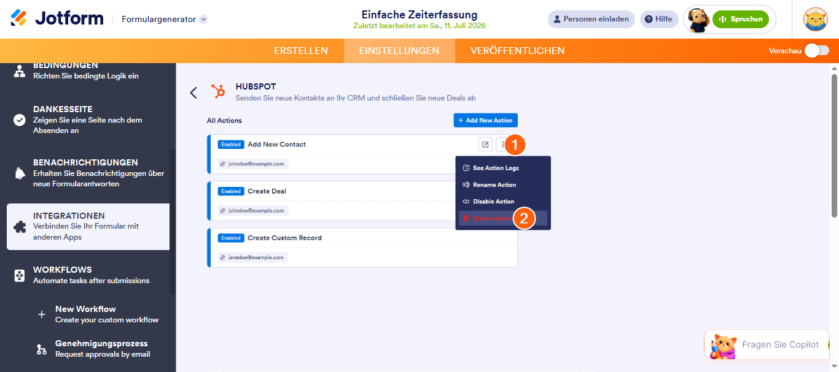Click the Bedingungen logic icon
The height and width of the screenshot is (372, 839).
[x=20, y=71]
